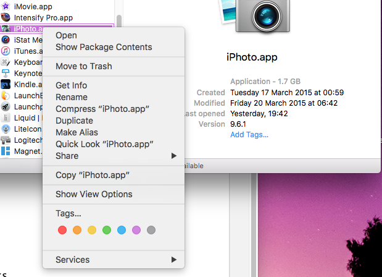Click the Liquid app icon

(x=6, y=117)
